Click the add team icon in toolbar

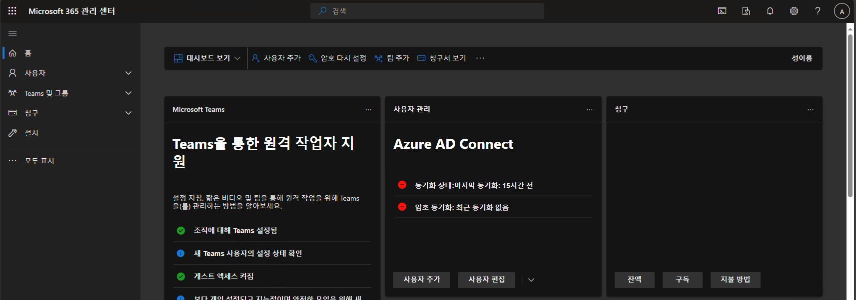point(379,58)
